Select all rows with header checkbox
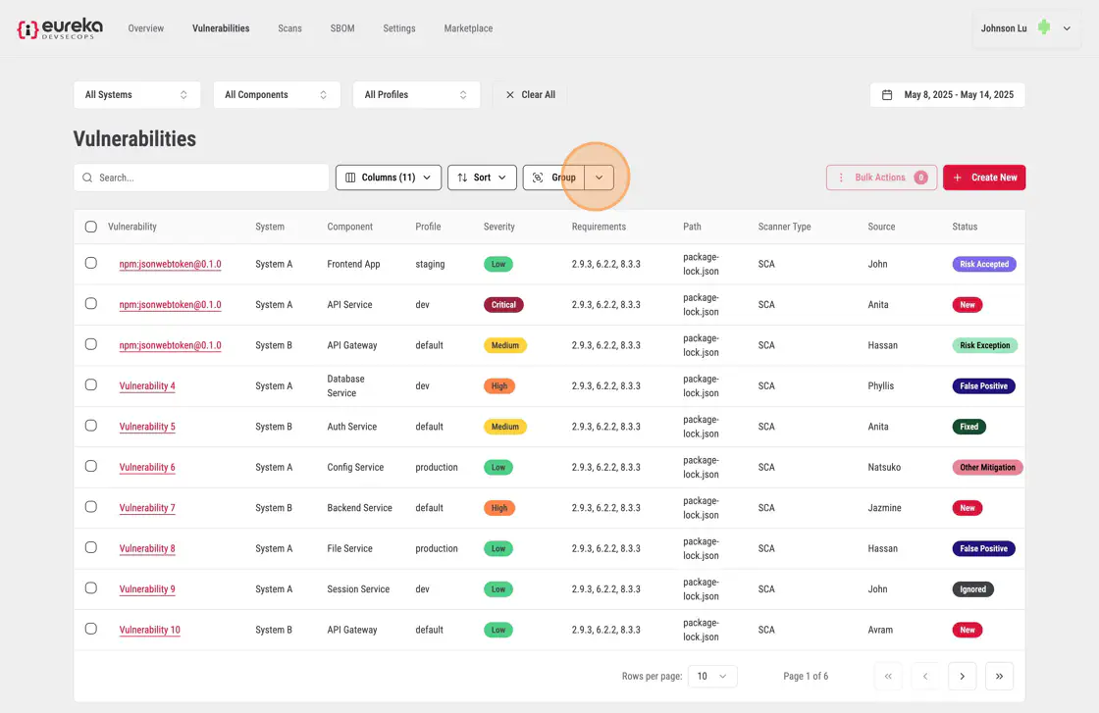 (91, 227)
